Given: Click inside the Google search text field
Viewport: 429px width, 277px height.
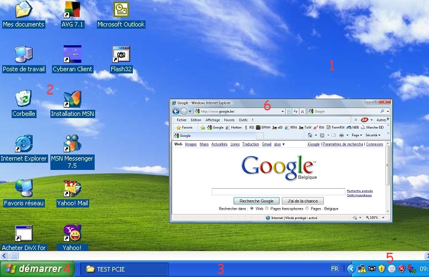Looking at the screenshot, I should (278, 191).
